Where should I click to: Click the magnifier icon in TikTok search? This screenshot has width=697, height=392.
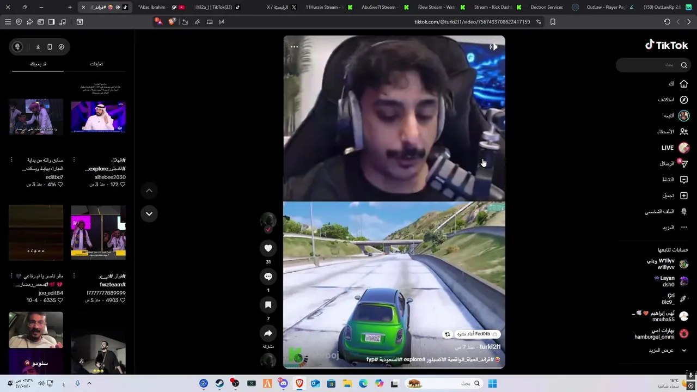tap(684, 65)
